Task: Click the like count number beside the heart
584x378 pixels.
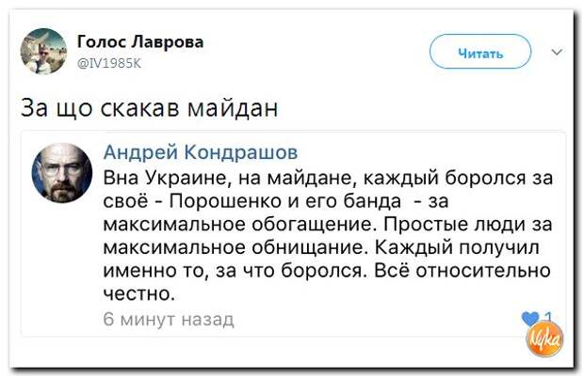Action: (x=548, y=317)
